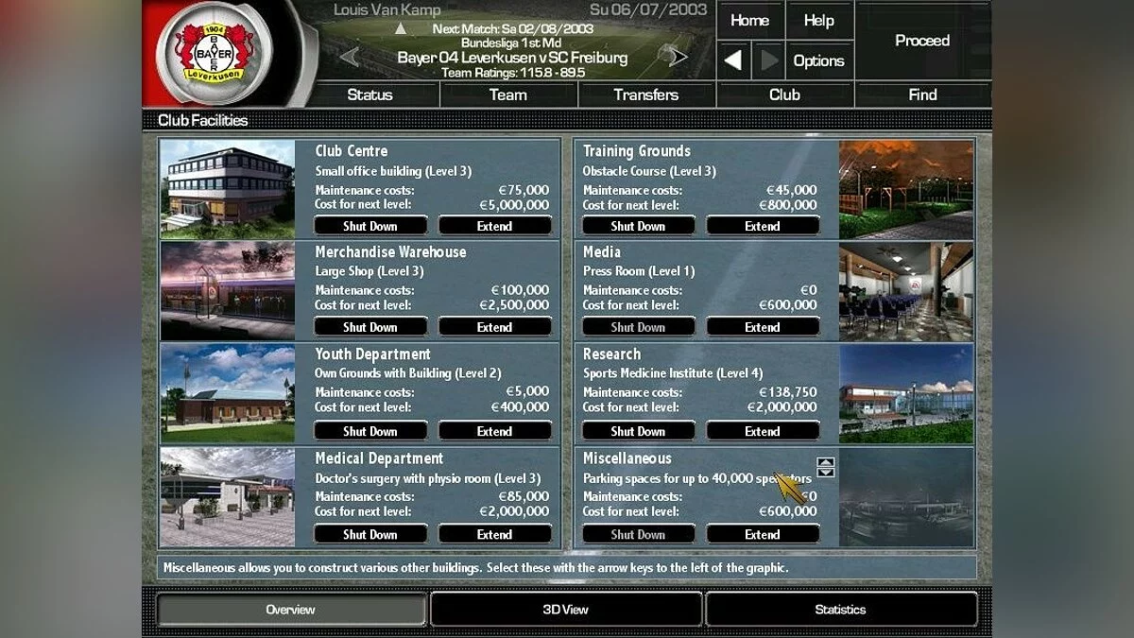Click the 'Medical Department' heading
The image size is (1134, 638).
pyautogui.click(x=379, y=458)
